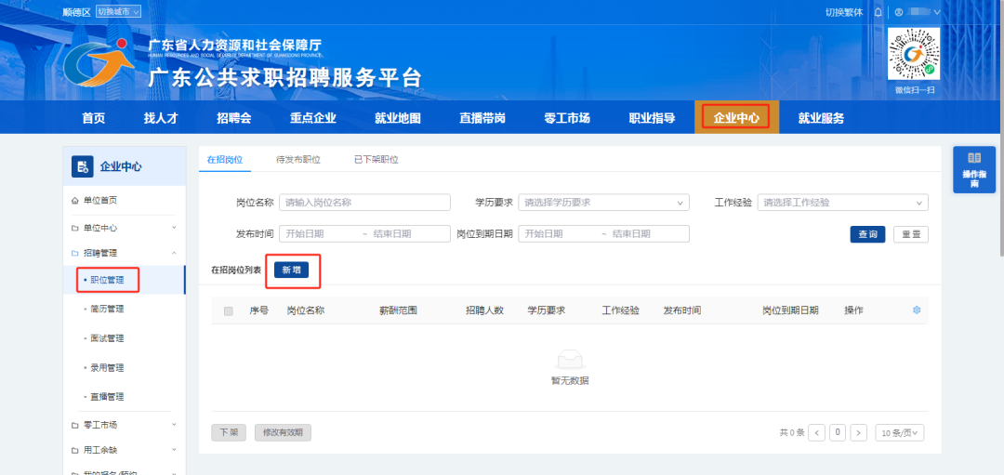The image size is (1004, 475).
Task: Click the 岗位名称 input field
Action: coord(364,203)
